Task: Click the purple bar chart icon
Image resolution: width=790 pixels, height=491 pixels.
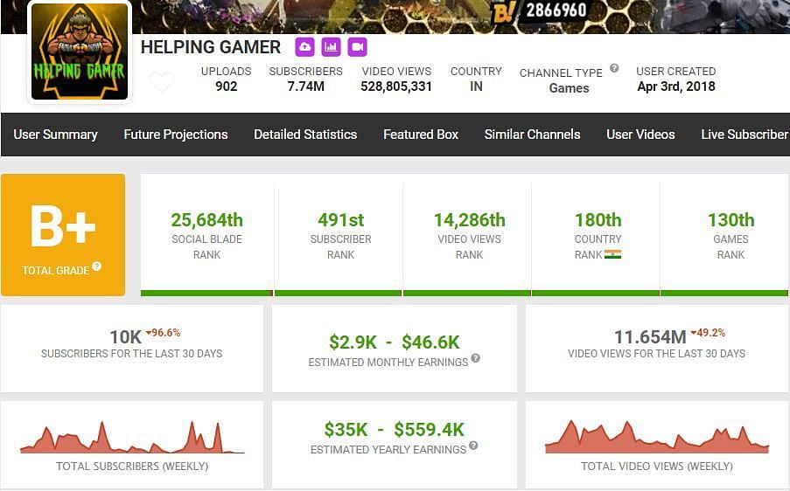Action: (331, 47)
